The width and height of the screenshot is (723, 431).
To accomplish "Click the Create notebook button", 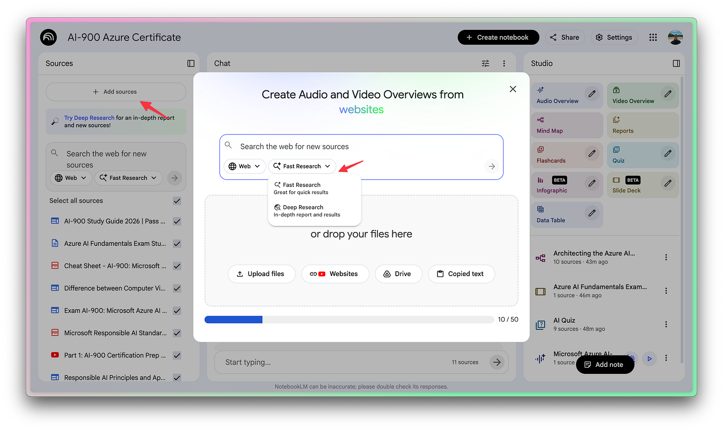I will [x=498, y=37].
